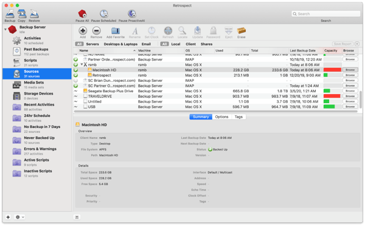Viewport: 365px width, 225px height.
Task: Click Macintosh HD red capacity bar
Action: tap(332, 70)
